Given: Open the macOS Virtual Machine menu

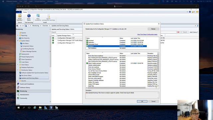Looking at the screenshot, I should (40, 1).
